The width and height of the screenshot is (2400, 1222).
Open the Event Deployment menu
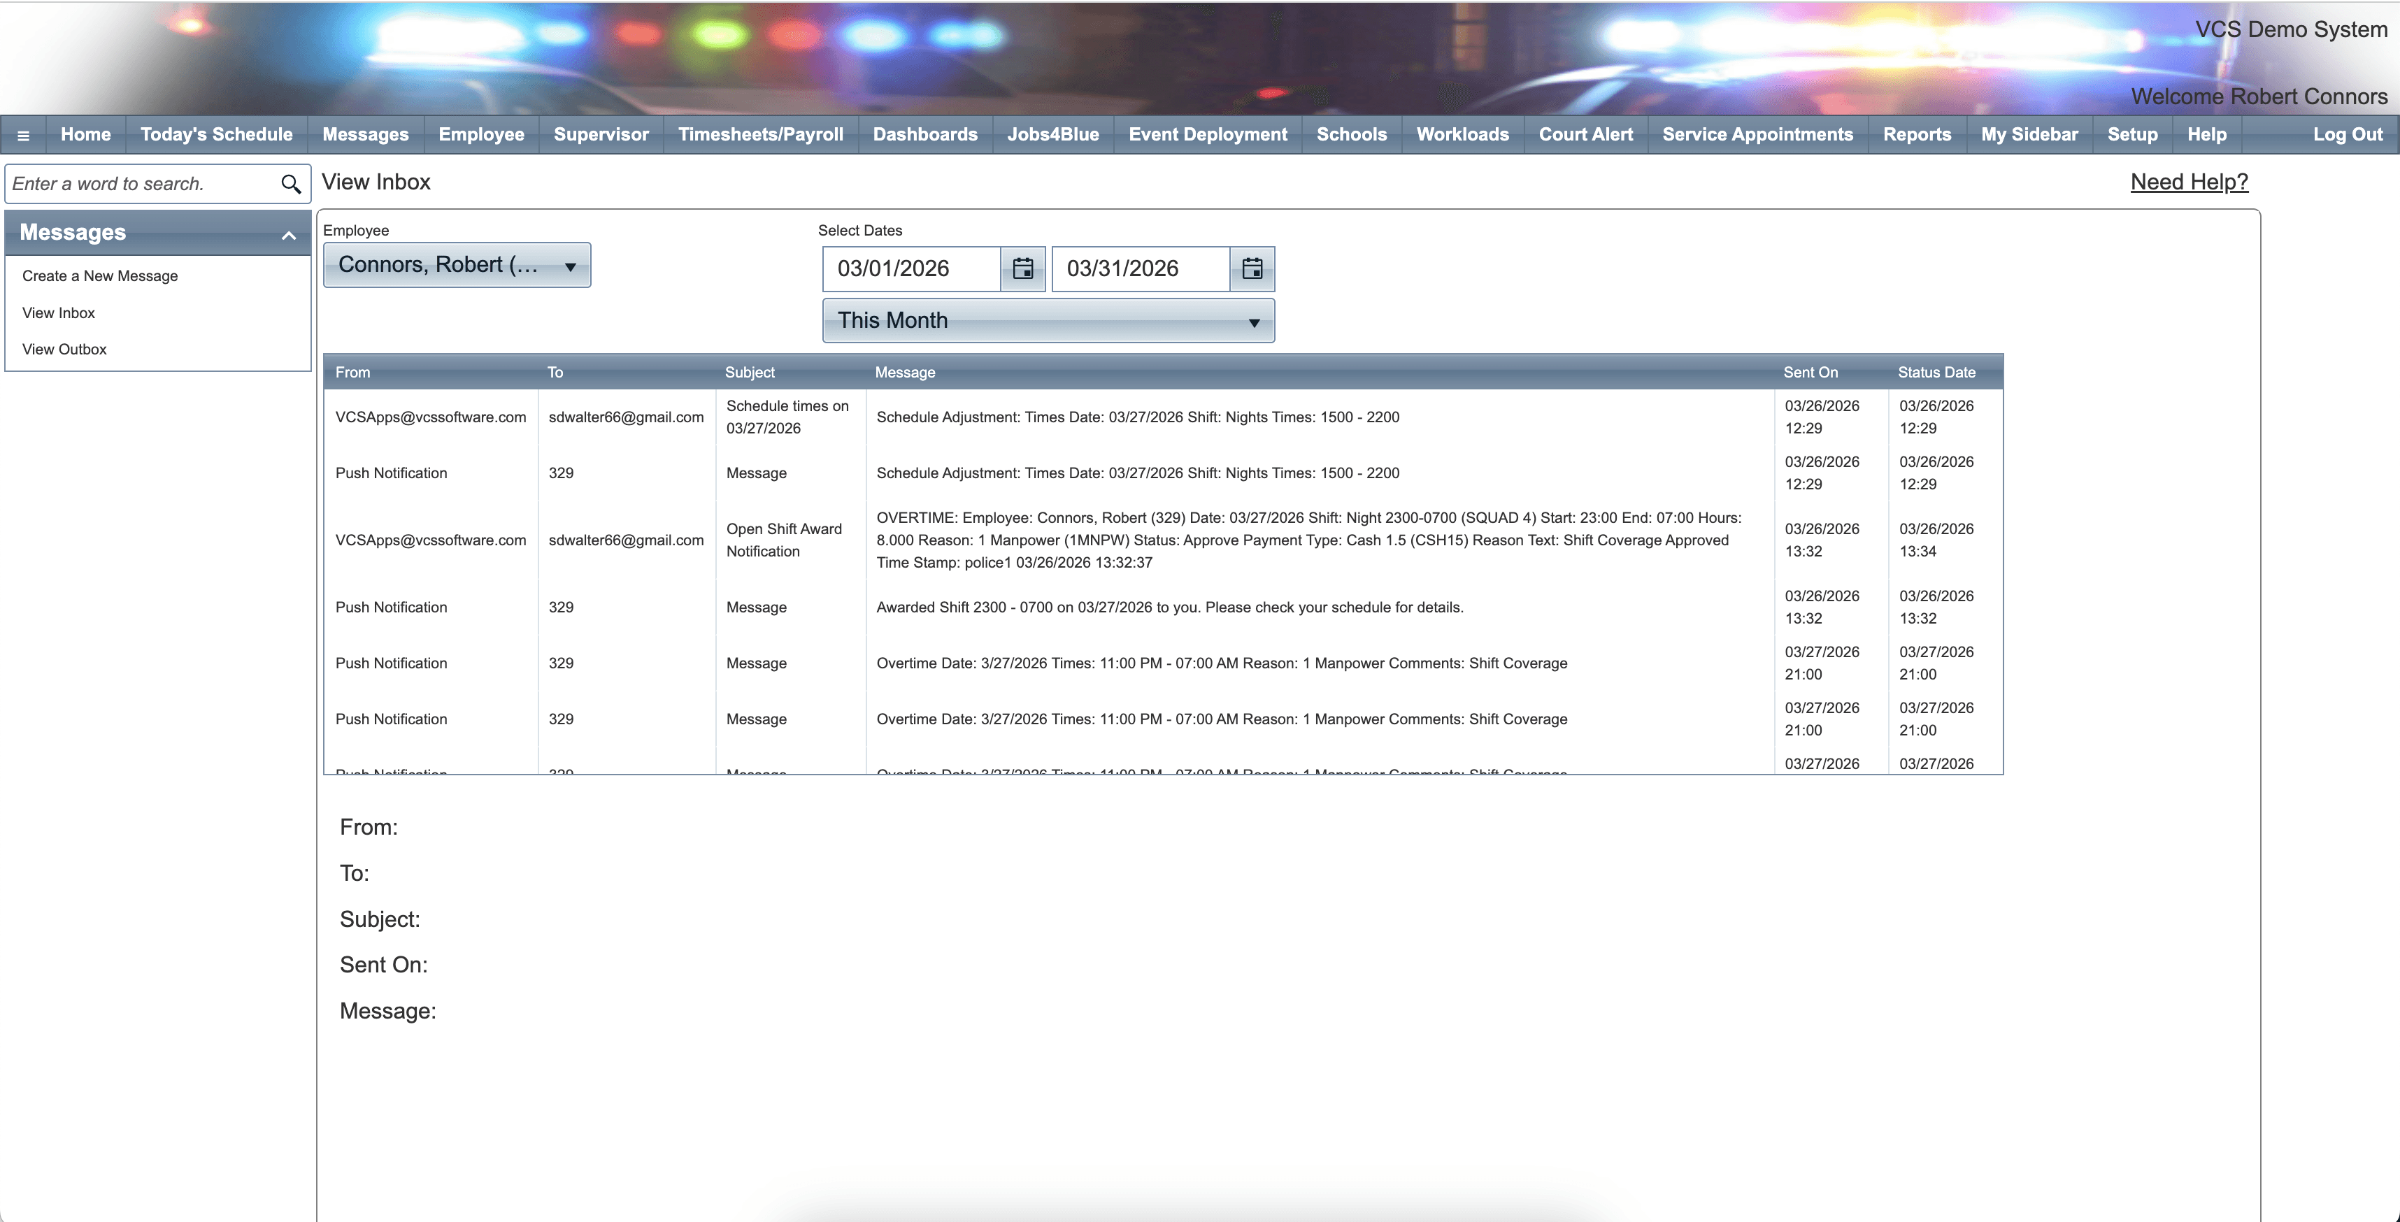point(1208,135)
